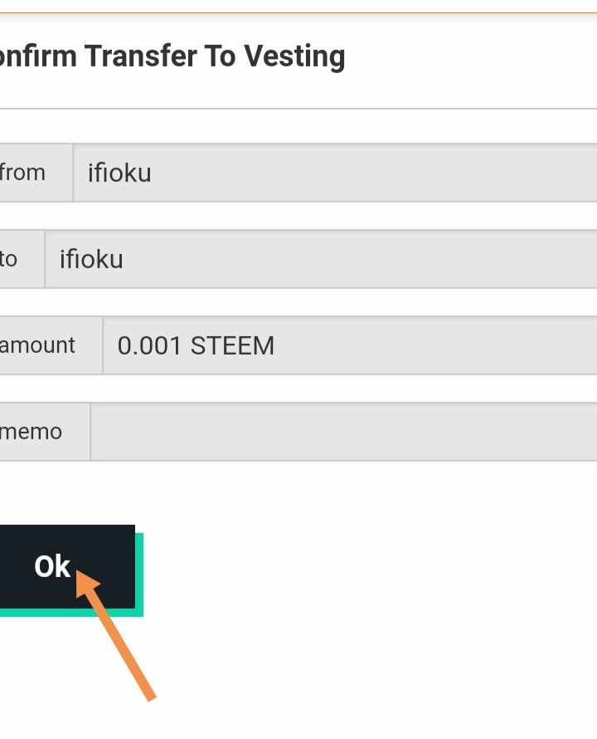This screenshot has width=597, height=739.
Task: Click the 'ifioku' text in from field
Action: [119, 173]
